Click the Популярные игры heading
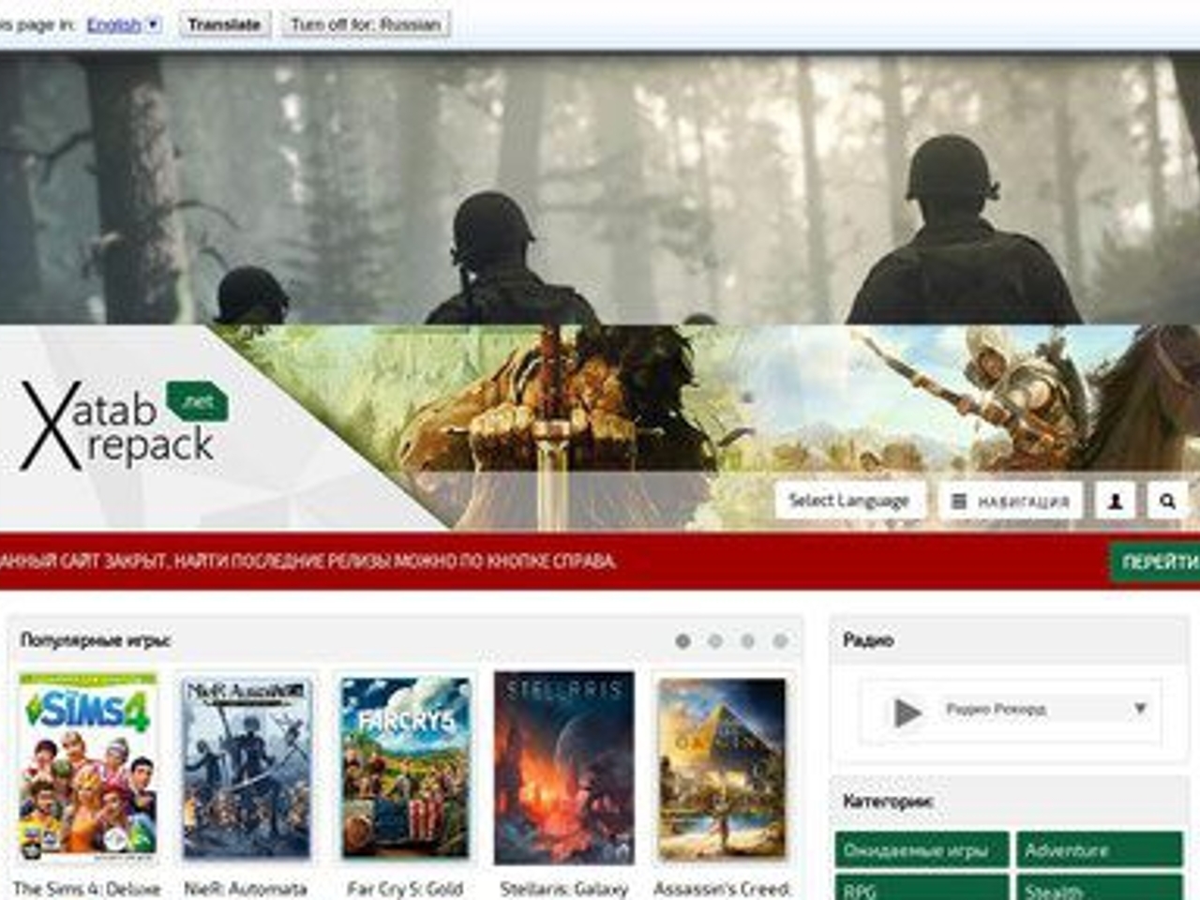 tap(96, 641)
